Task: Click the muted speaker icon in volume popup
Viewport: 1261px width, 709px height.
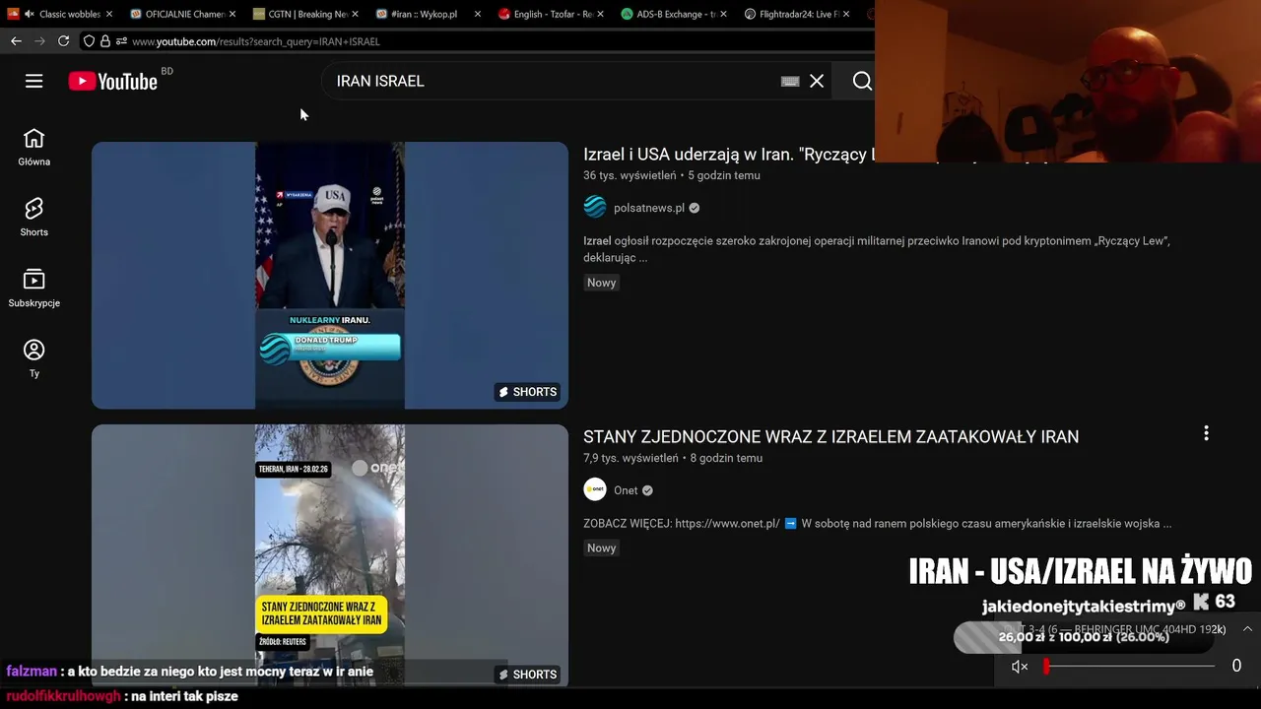Action: point(1020,667)
